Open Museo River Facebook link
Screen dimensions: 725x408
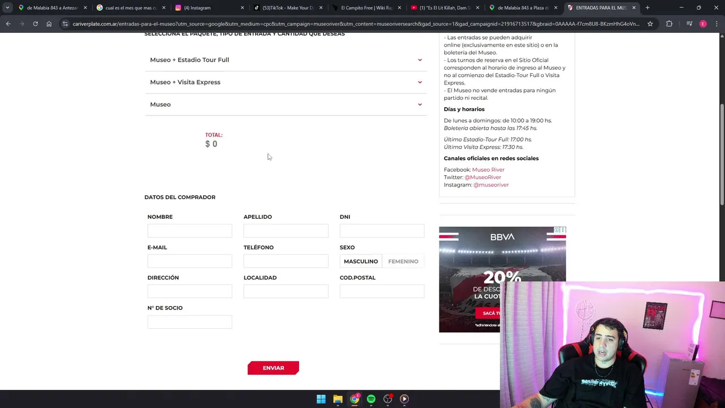tap(488, 169)
